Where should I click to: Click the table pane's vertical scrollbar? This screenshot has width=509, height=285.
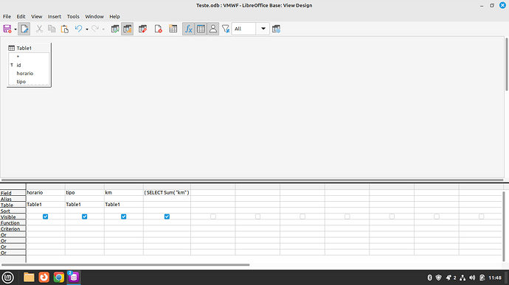click(x=506, y=64)
